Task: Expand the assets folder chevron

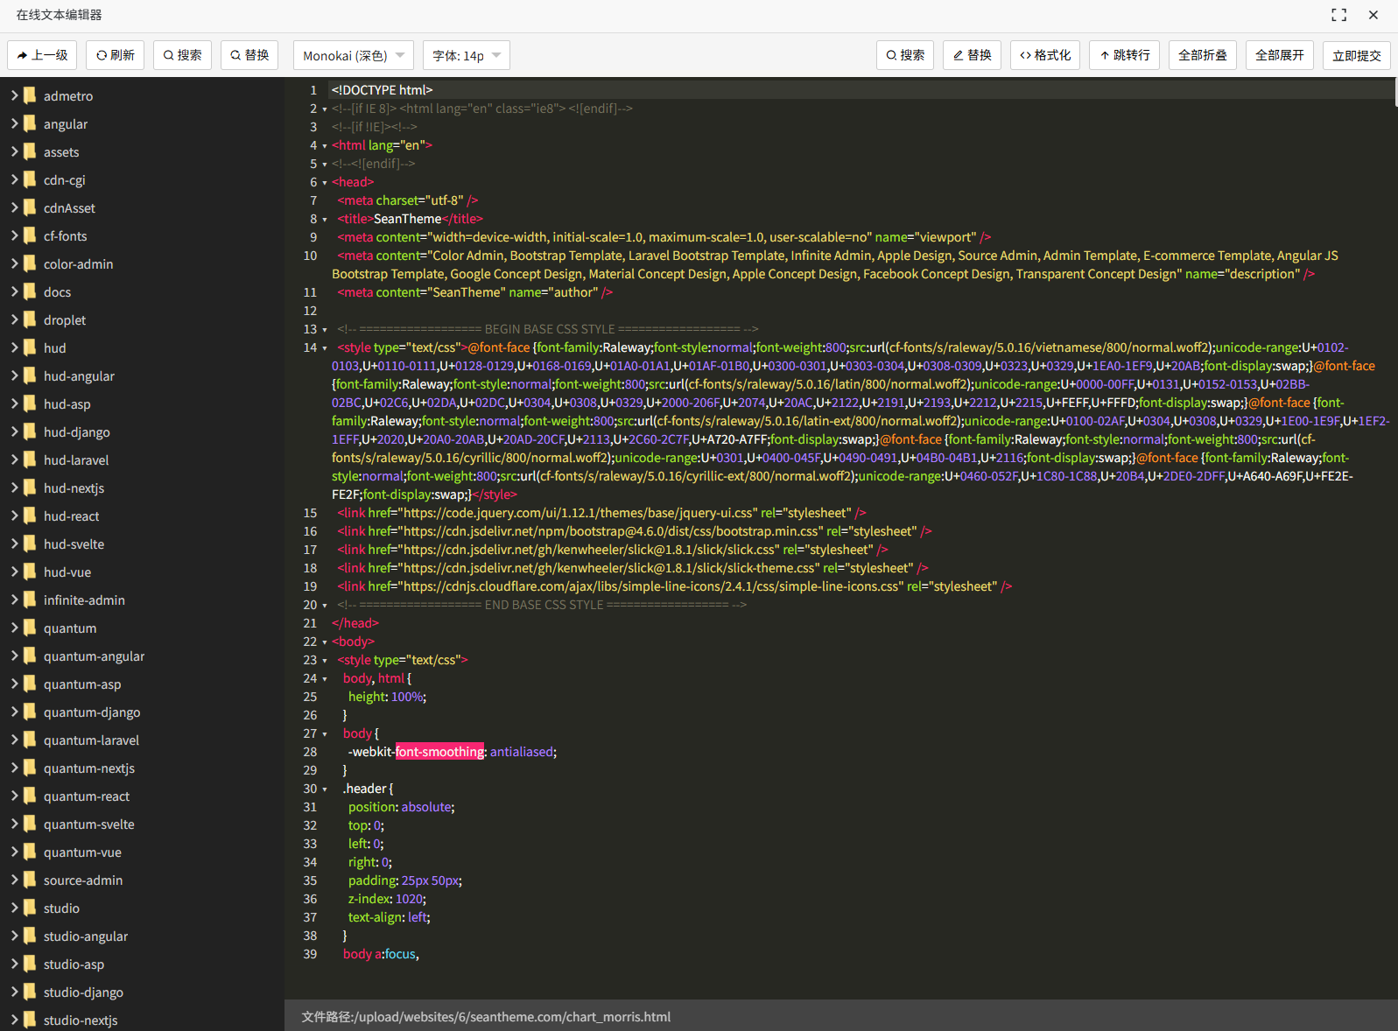Action: click(14, 151)
